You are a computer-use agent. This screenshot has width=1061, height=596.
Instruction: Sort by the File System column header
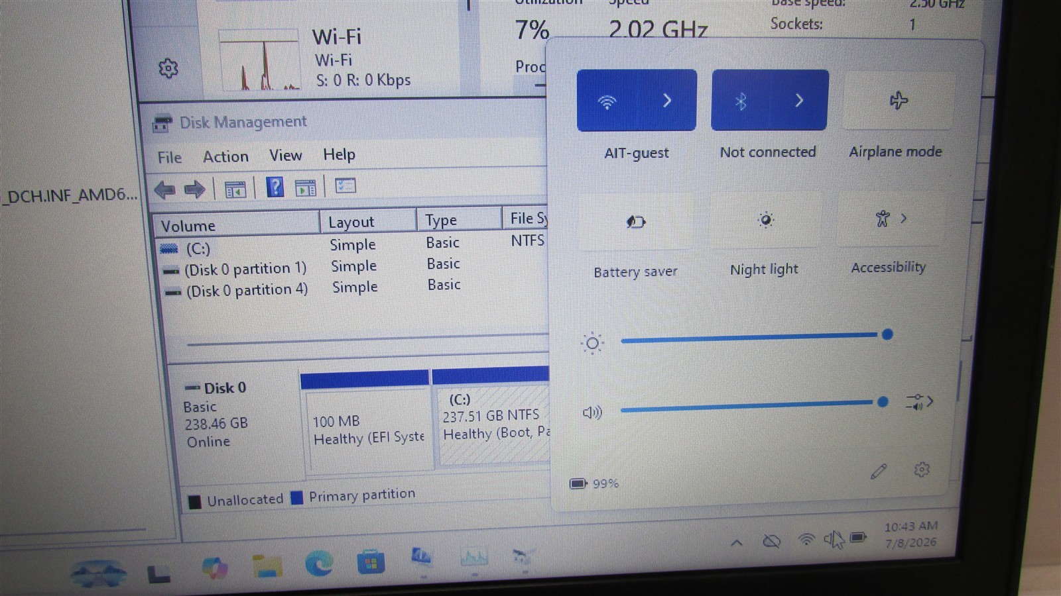pyautogui.click(x=526, y=218)
